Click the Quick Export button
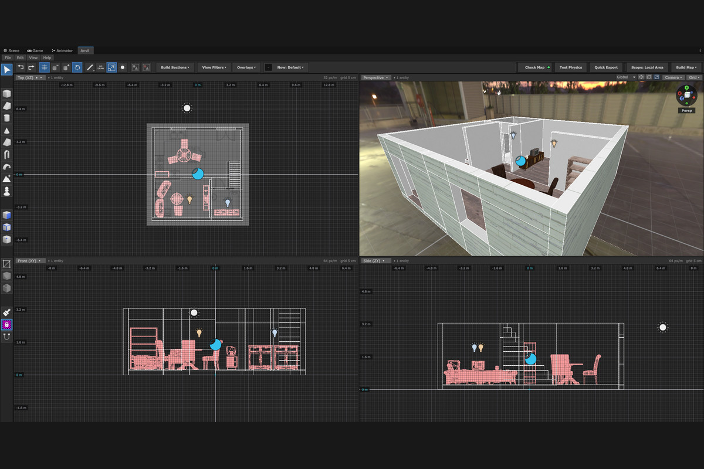704x469 pixels. (606, 67)
